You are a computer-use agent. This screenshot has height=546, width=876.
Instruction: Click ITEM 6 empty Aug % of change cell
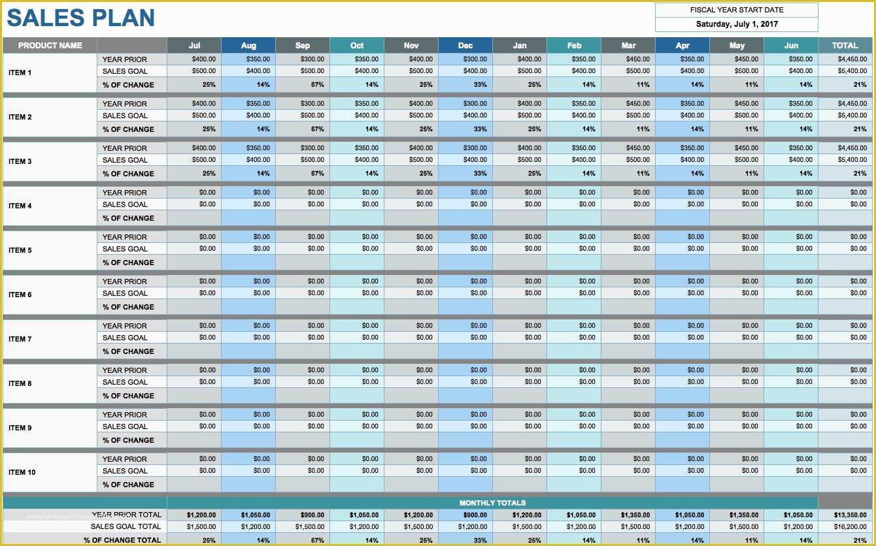click(248, 307)
